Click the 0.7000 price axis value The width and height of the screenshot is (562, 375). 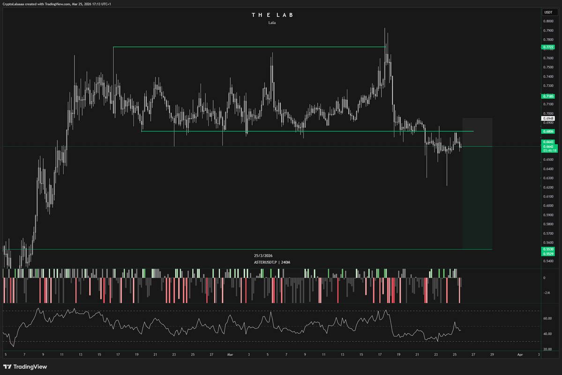pos(548,113)
